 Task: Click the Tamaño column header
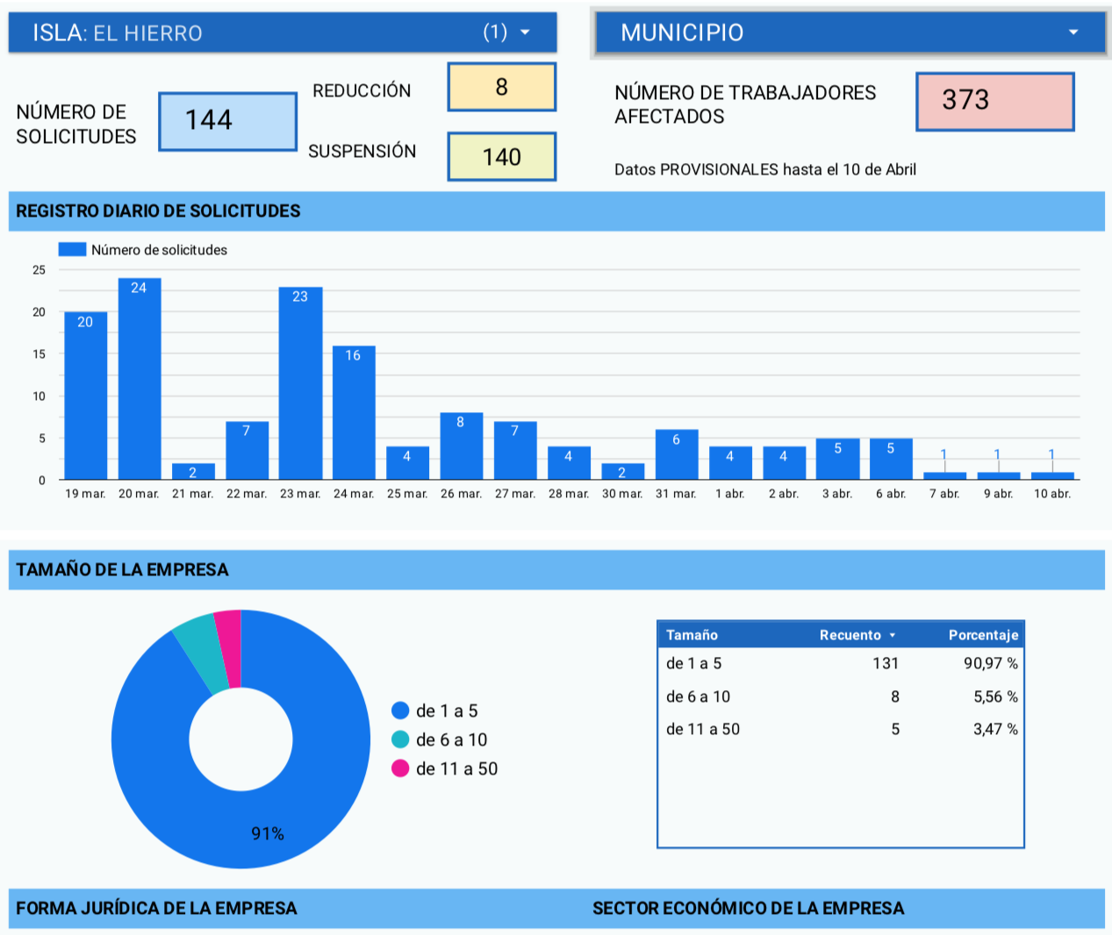692,635
